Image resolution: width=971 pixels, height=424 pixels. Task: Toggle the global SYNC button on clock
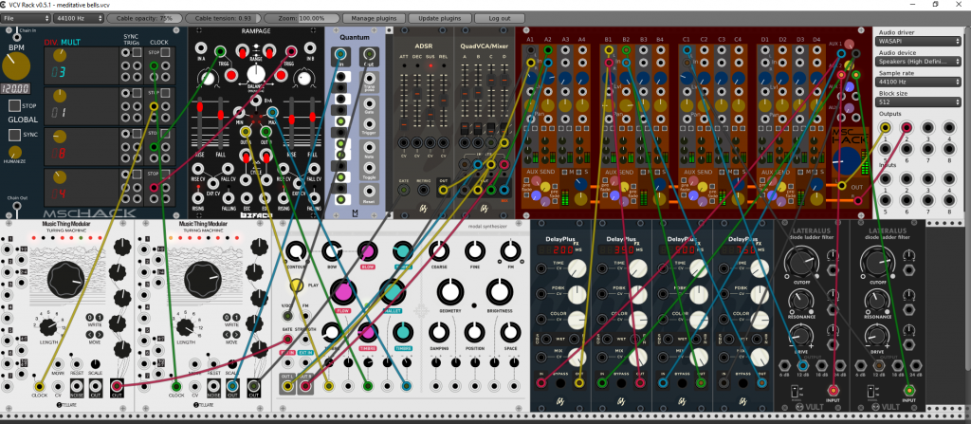click(13, 135)
